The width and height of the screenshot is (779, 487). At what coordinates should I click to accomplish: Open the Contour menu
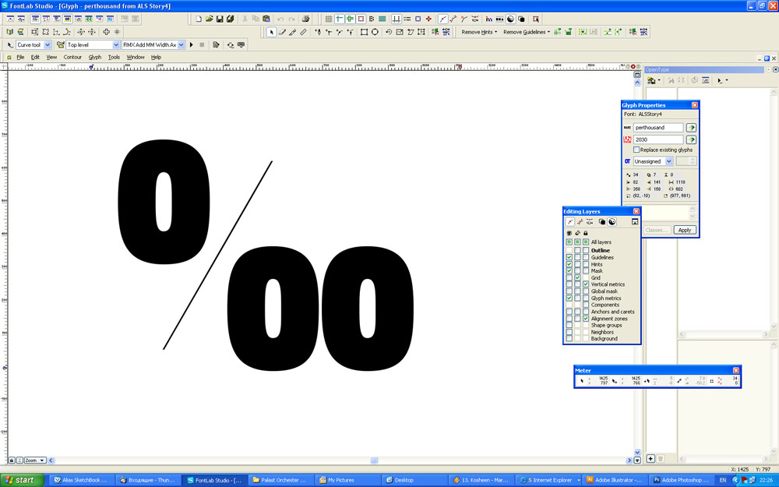(72, 57)
